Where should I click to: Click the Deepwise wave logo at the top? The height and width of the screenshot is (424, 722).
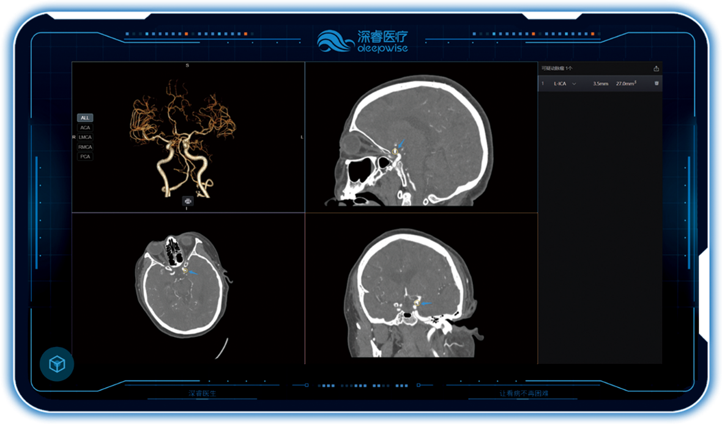tap(335, 40)
